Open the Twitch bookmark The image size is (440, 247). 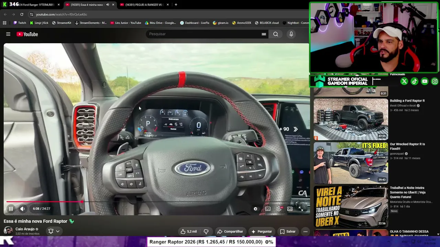(x=20, y=23)
